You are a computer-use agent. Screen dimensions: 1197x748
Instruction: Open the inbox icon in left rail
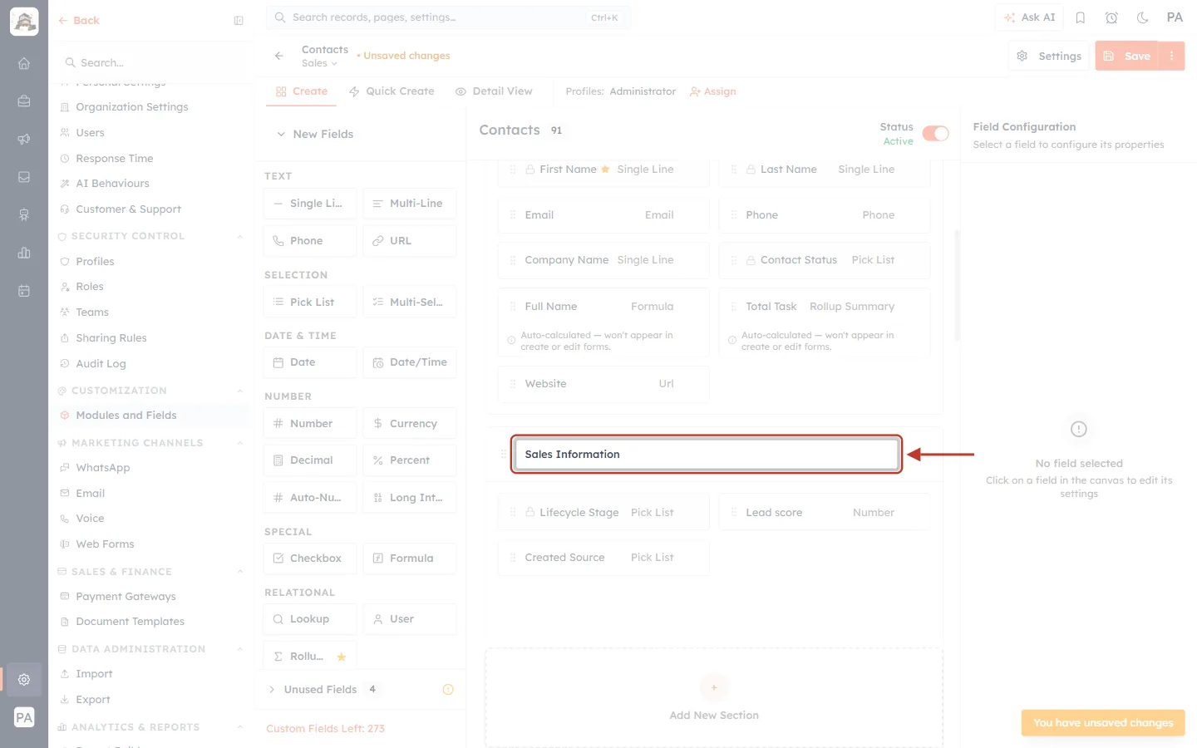coord(24,177)
